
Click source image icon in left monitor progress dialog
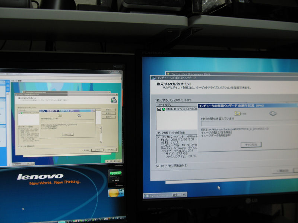tap(60, 115)
